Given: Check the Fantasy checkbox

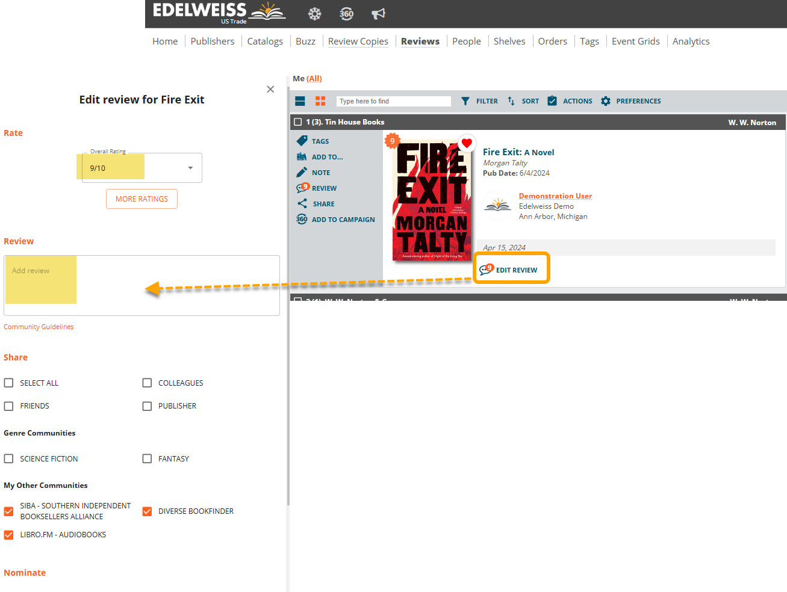Looking at the screenshot, I should click(147, 458).
